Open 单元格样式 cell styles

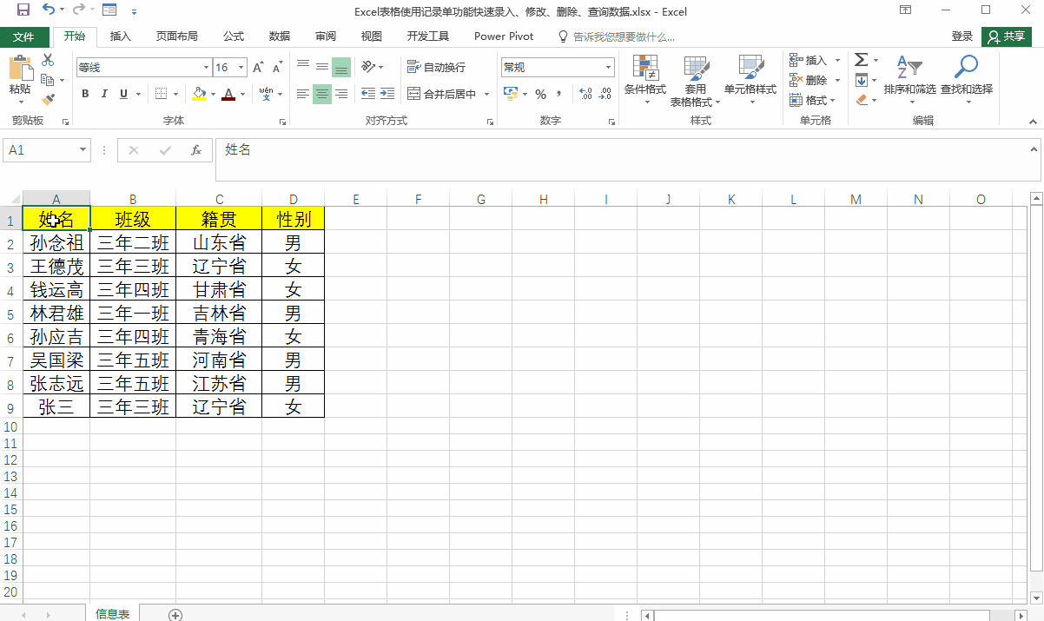[750, 81]
